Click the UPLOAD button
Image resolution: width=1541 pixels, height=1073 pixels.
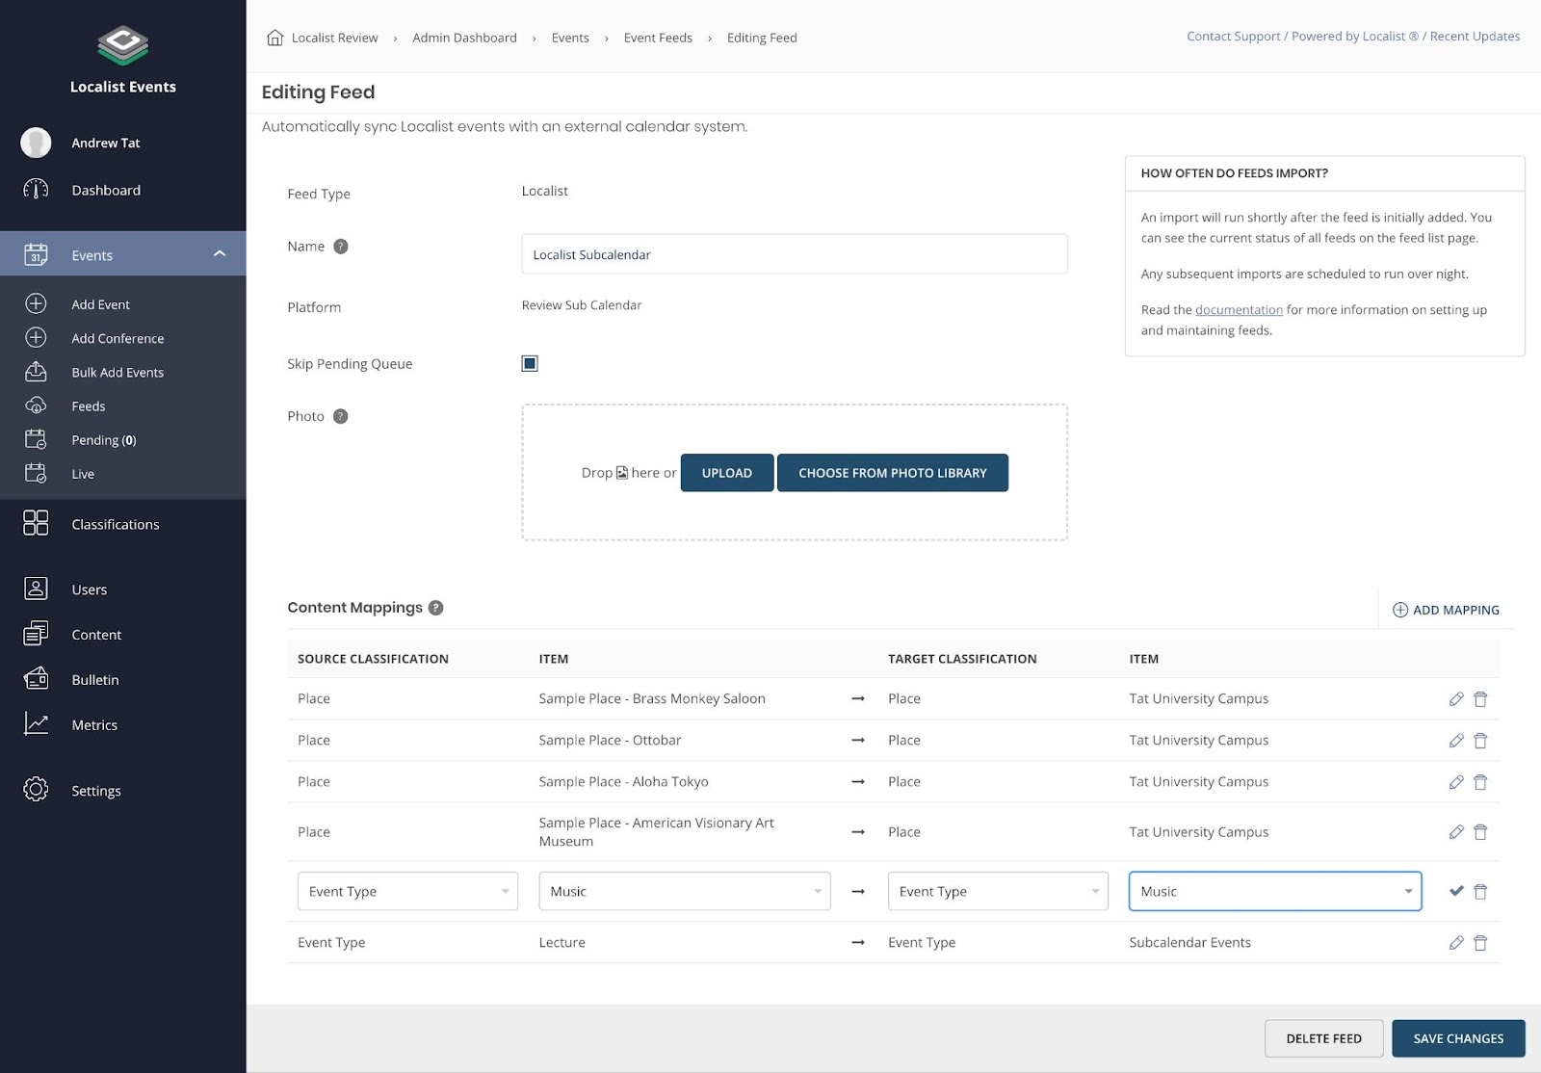tap(727, 473)
